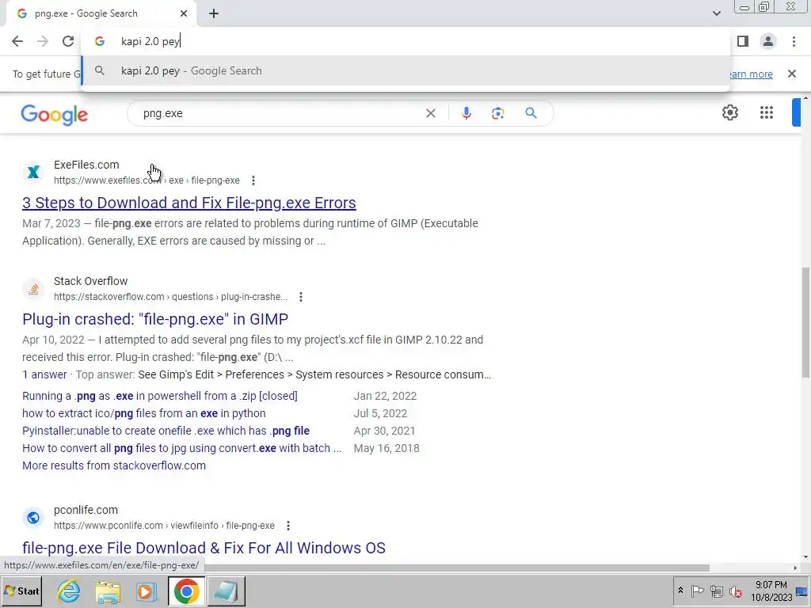Switch to the Chrome taskbar button

coord(186,591)
